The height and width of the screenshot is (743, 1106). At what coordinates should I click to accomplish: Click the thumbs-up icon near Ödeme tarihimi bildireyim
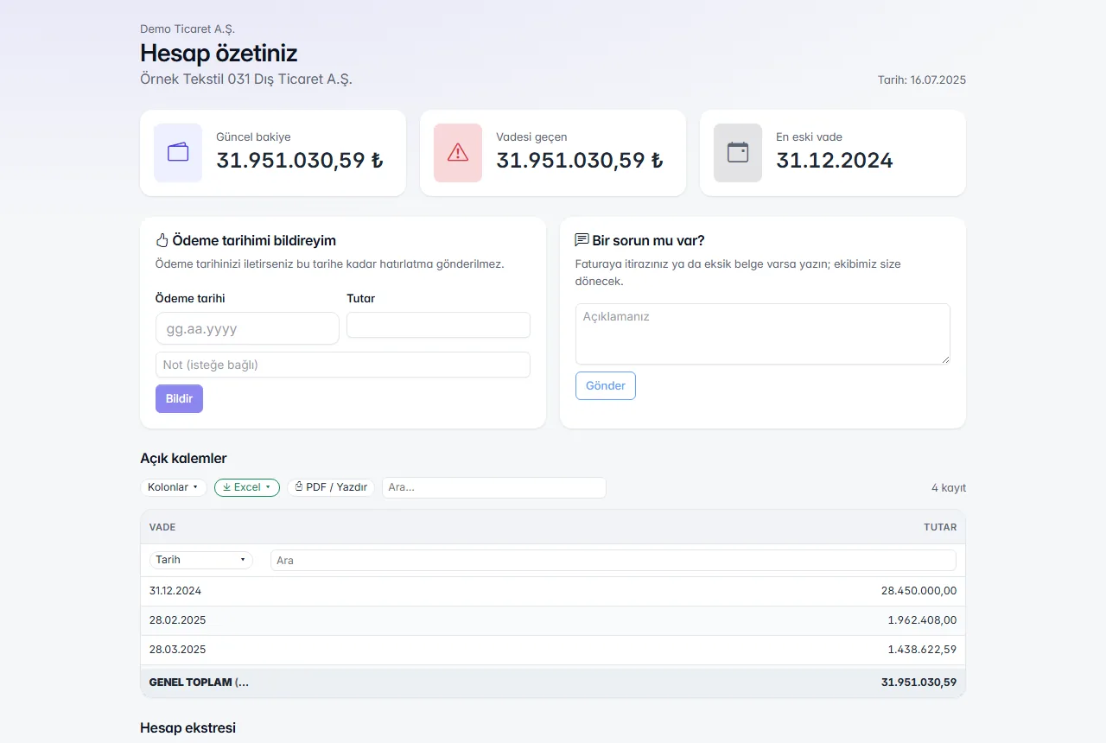(162, 240)
